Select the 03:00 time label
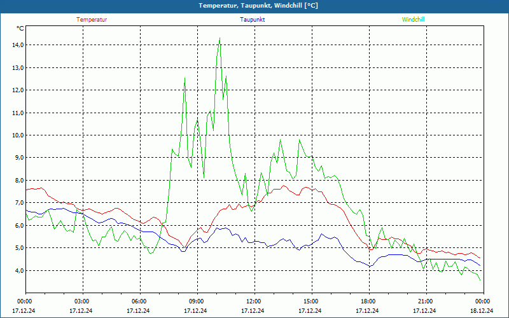 coord(82,301)
